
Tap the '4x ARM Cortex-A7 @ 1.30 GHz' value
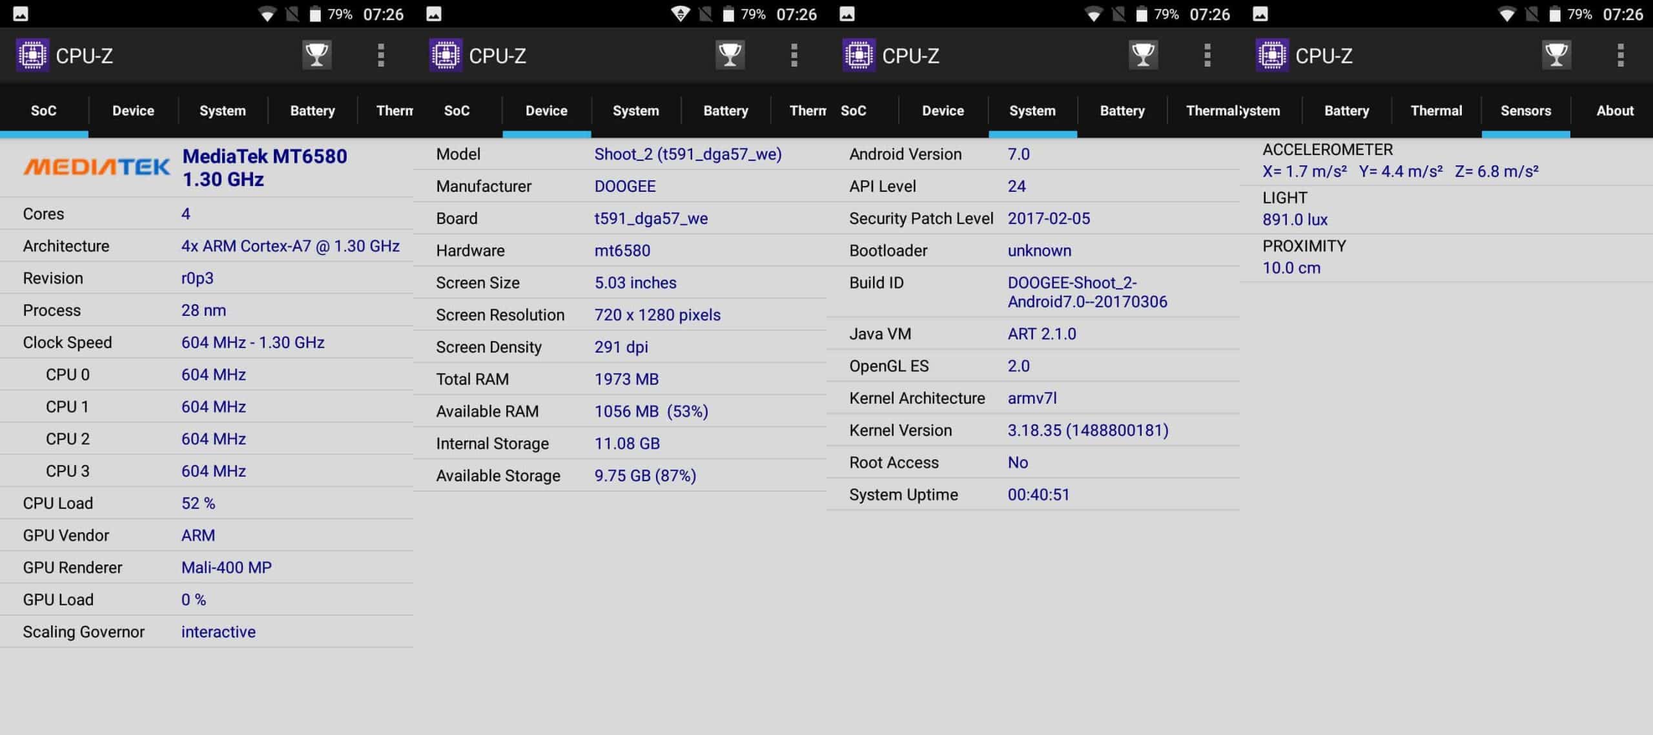pos(291,246)
